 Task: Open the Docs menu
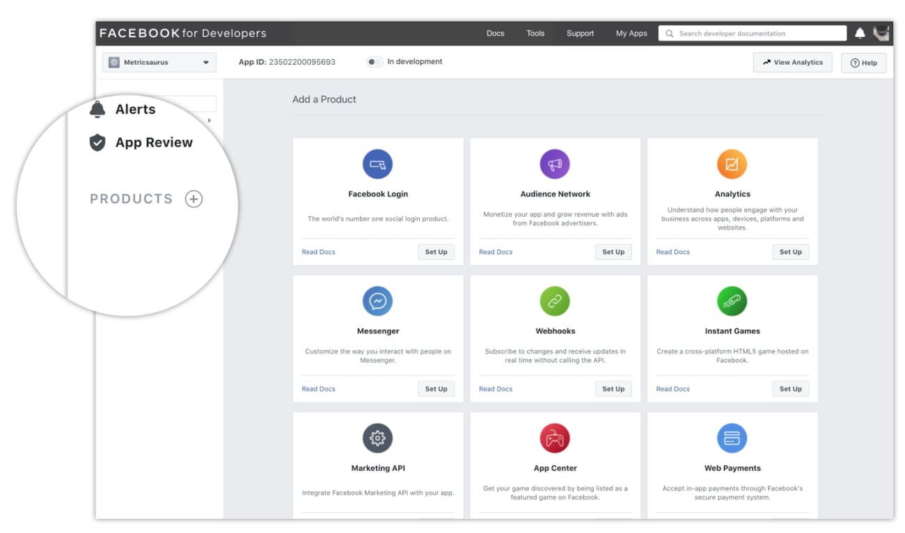[x=495, y=33]
